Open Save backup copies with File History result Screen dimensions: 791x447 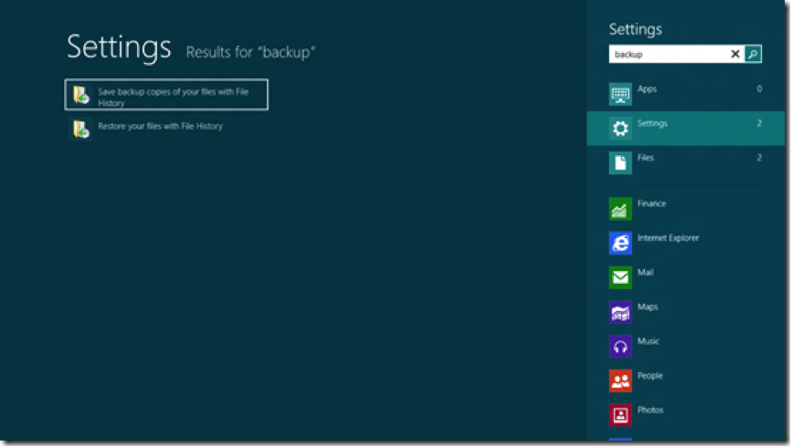click(166, 94)
